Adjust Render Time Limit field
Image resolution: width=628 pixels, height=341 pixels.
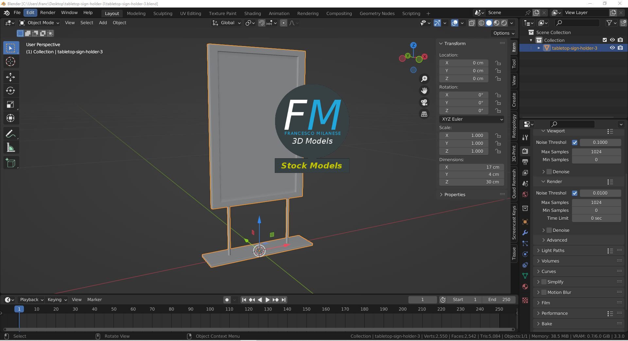click(x=596, y=218)
